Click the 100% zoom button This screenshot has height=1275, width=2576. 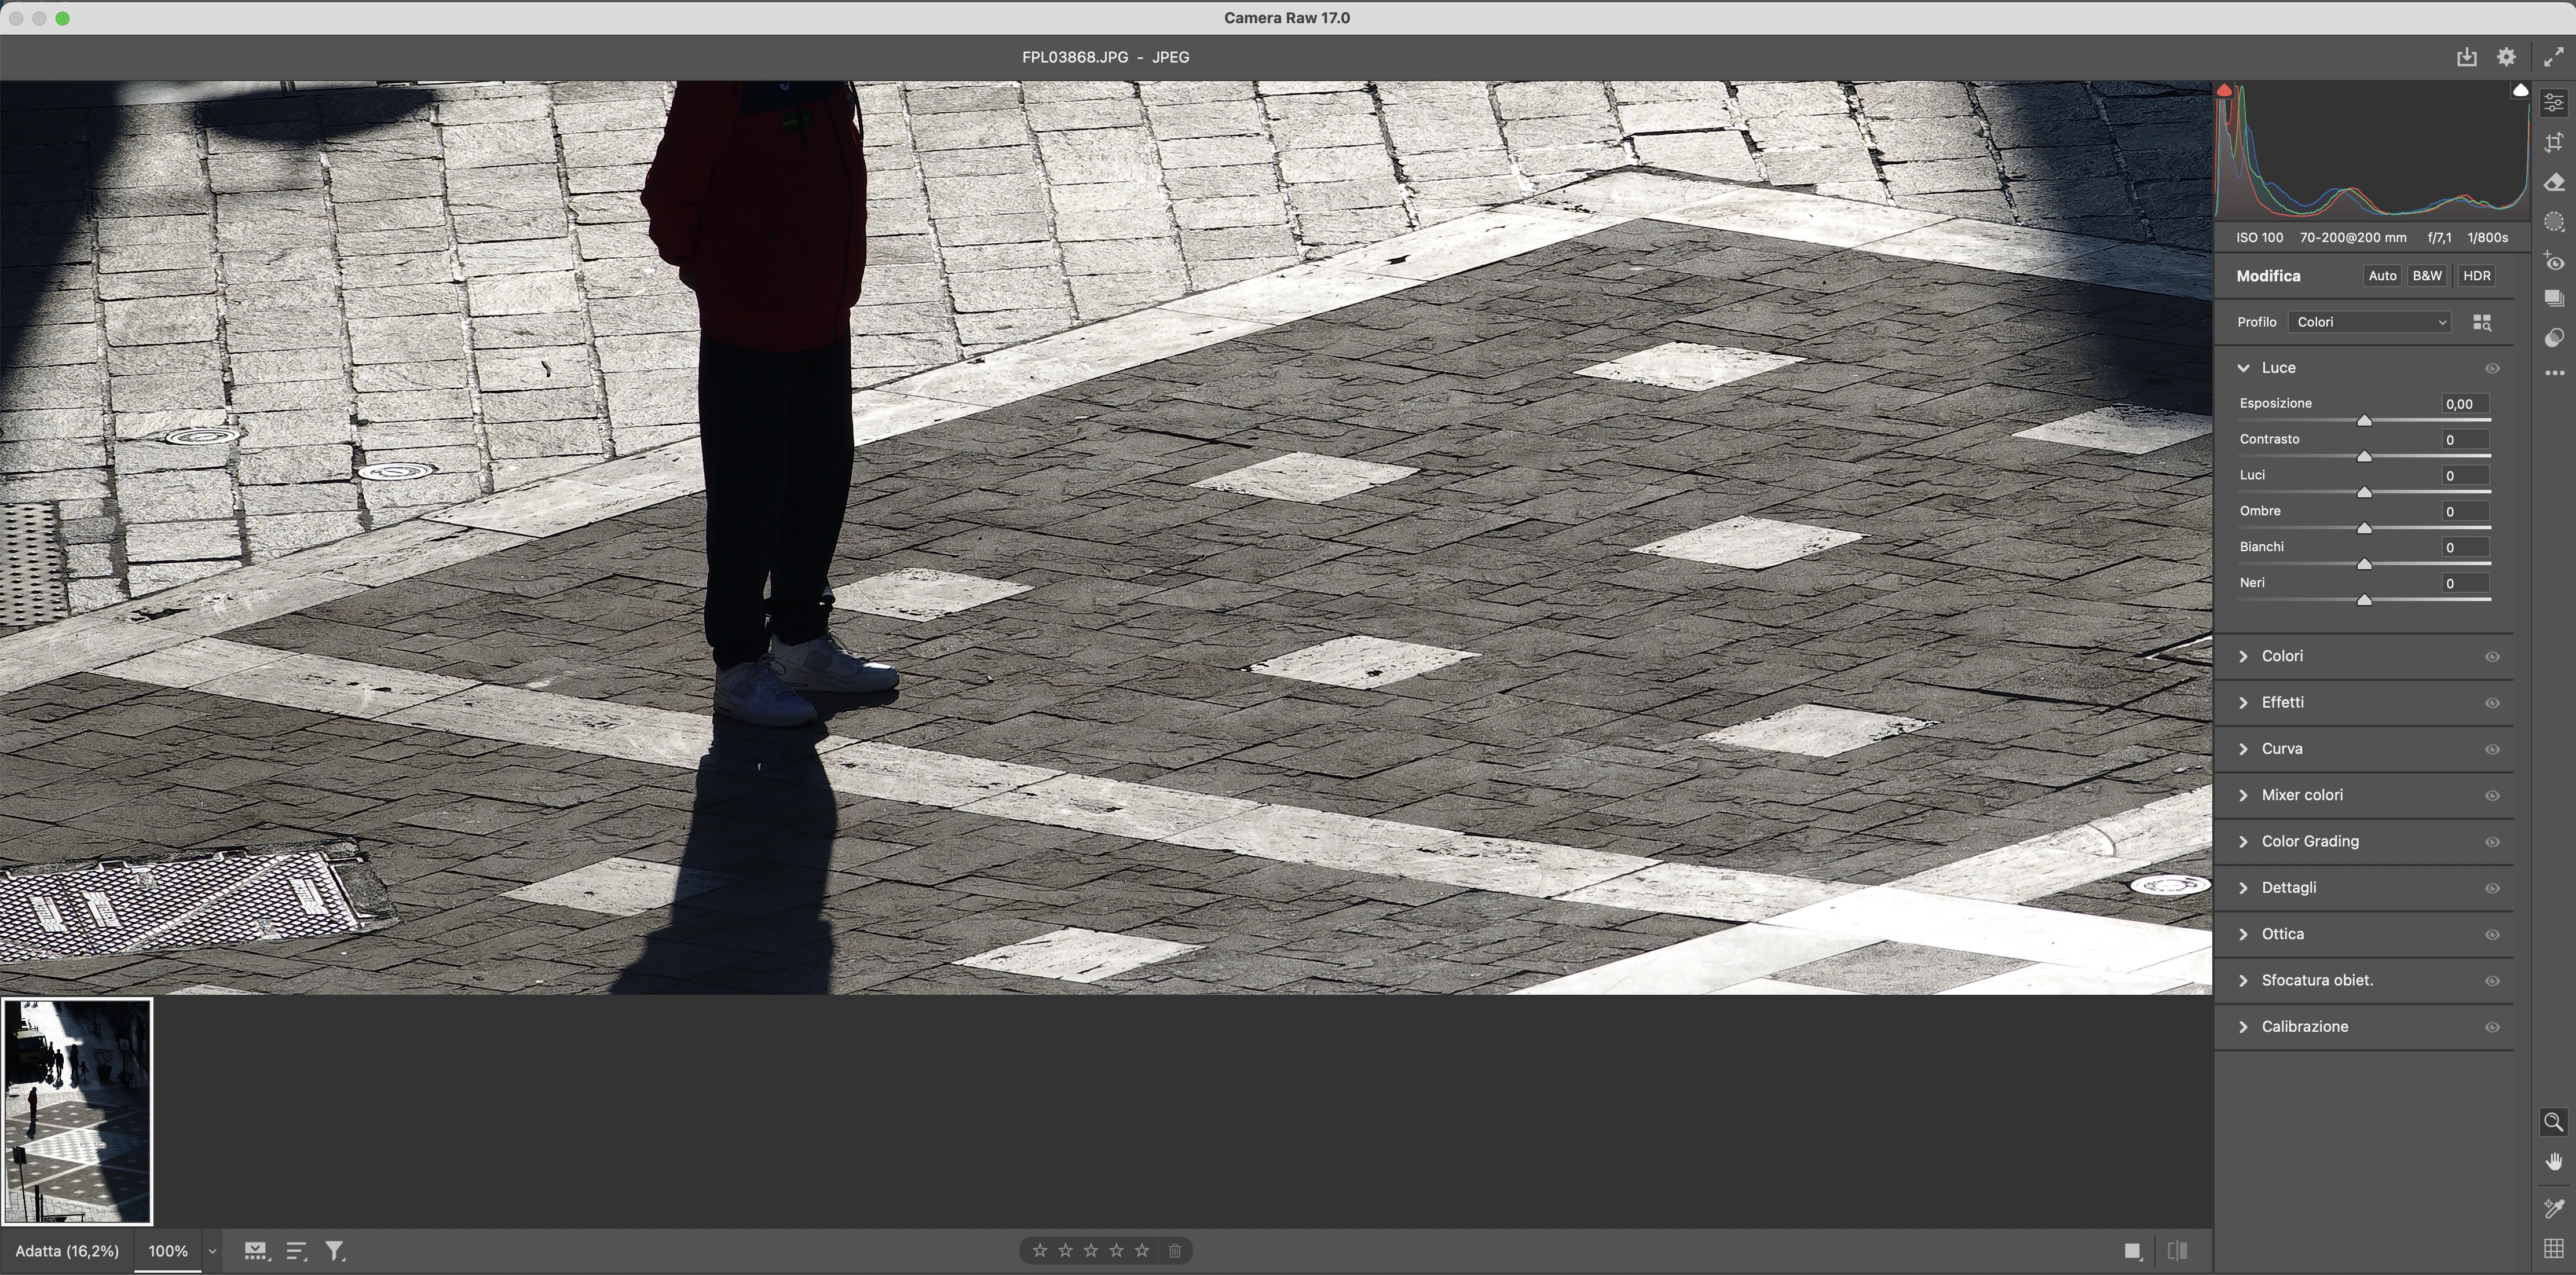pos(168,1251)
